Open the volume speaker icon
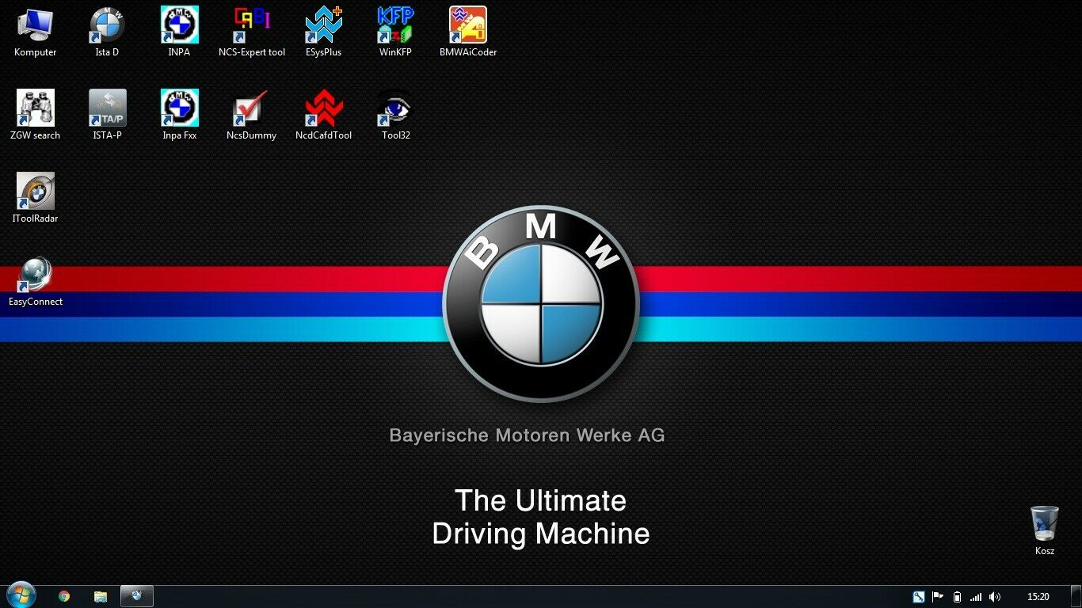 click(x=995, y=597)
